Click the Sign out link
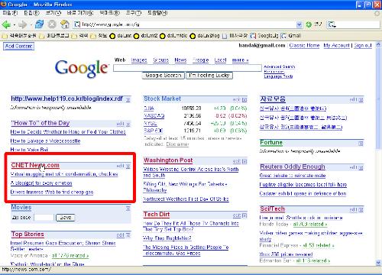 coord(363,46)
